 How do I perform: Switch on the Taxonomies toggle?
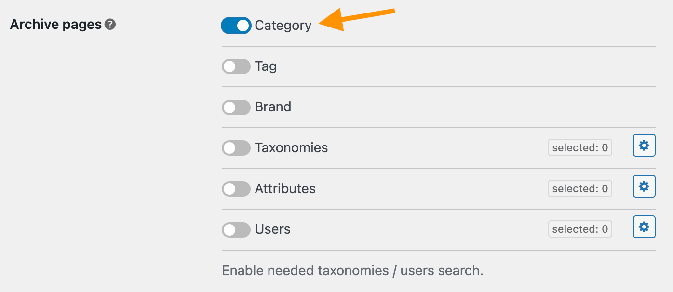coord(236,148)
